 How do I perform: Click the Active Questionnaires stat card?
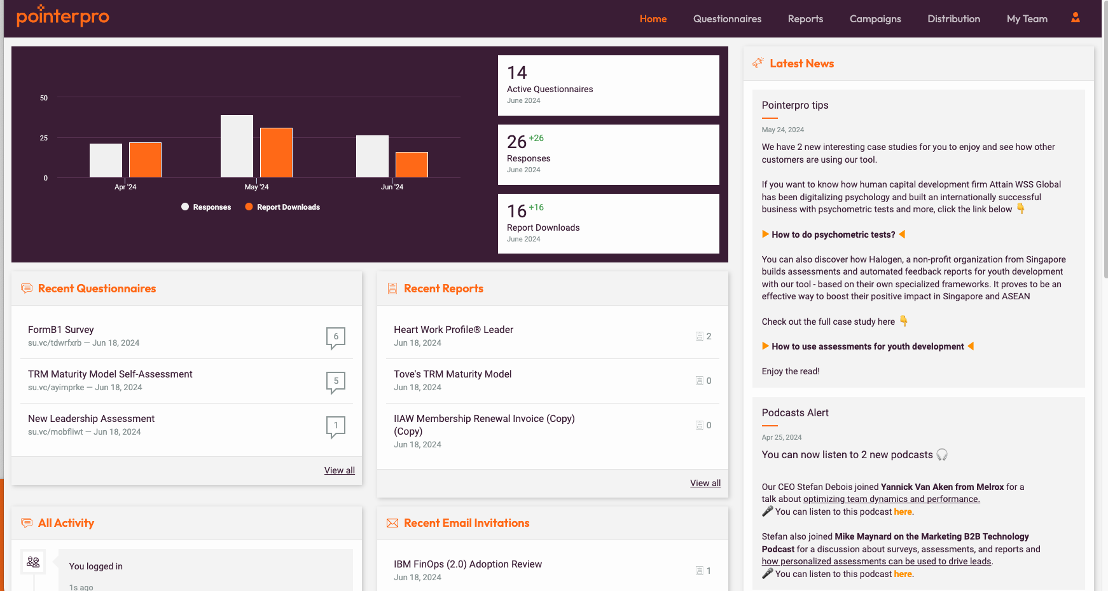click(x=608, y=85)
